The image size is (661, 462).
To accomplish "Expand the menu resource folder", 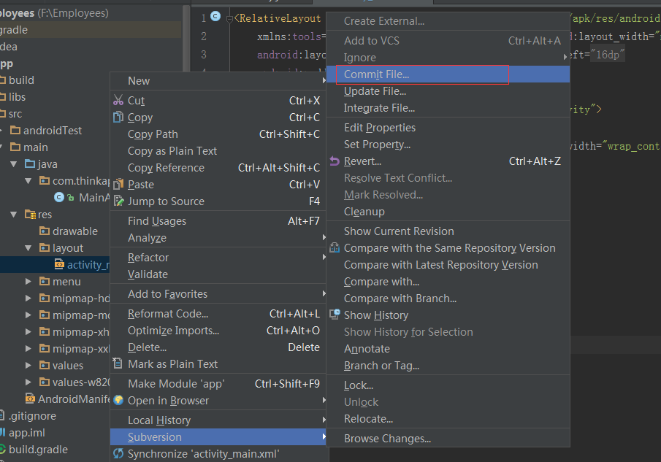I will pos(28,282).
